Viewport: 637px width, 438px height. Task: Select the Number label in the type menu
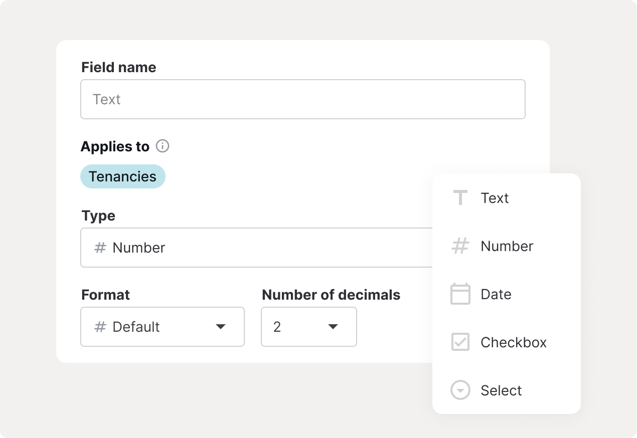[x=507, y=246]
